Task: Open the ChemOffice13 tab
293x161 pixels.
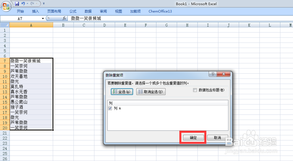Action: [160, 11]
